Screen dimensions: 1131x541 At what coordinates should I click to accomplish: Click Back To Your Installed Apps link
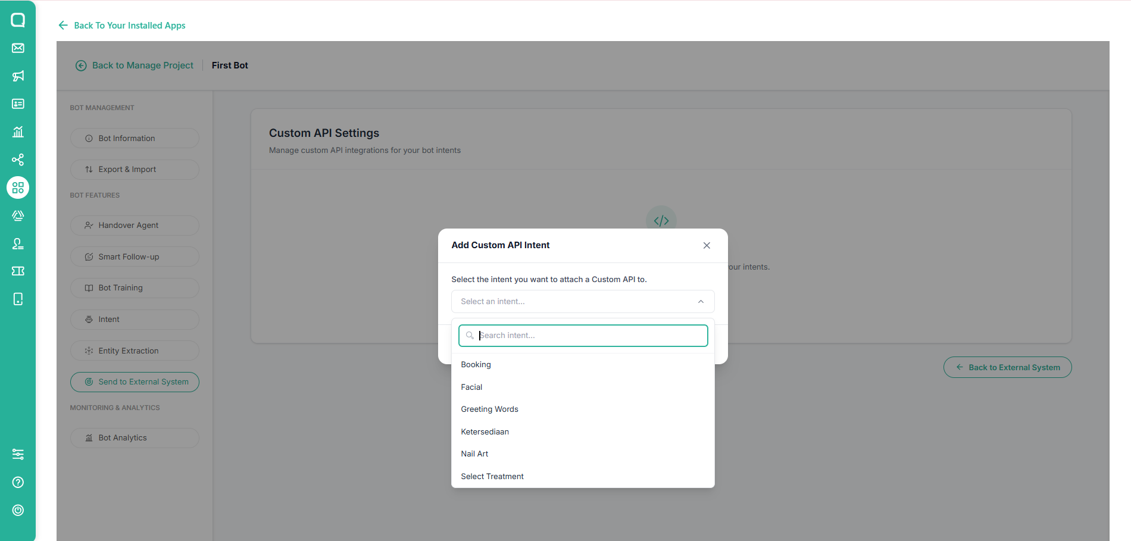pos(130,25)
